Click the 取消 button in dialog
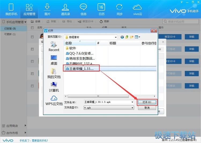 pyautogui.click(x=147, y=108)
